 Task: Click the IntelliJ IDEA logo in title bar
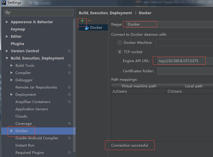point(4,3)
